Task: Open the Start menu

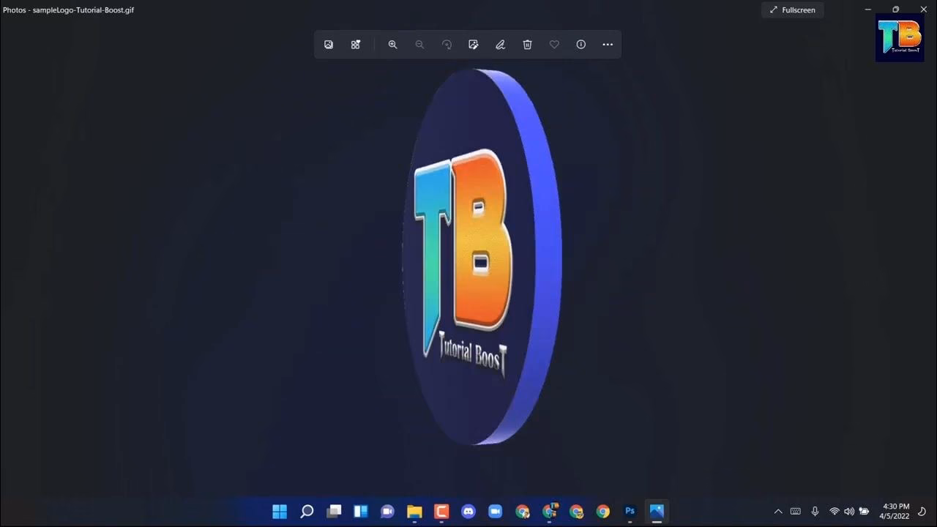Action: click(x=280, y=511)
